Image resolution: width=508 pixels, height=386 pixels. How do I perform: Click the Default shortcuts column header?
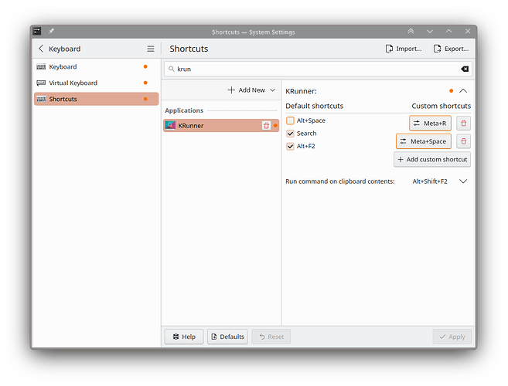pos(314,106)
